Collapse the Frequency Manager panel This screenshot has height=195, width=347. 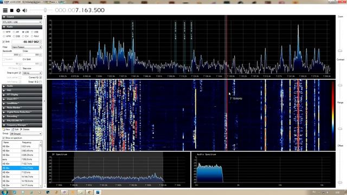coord(22,125)
